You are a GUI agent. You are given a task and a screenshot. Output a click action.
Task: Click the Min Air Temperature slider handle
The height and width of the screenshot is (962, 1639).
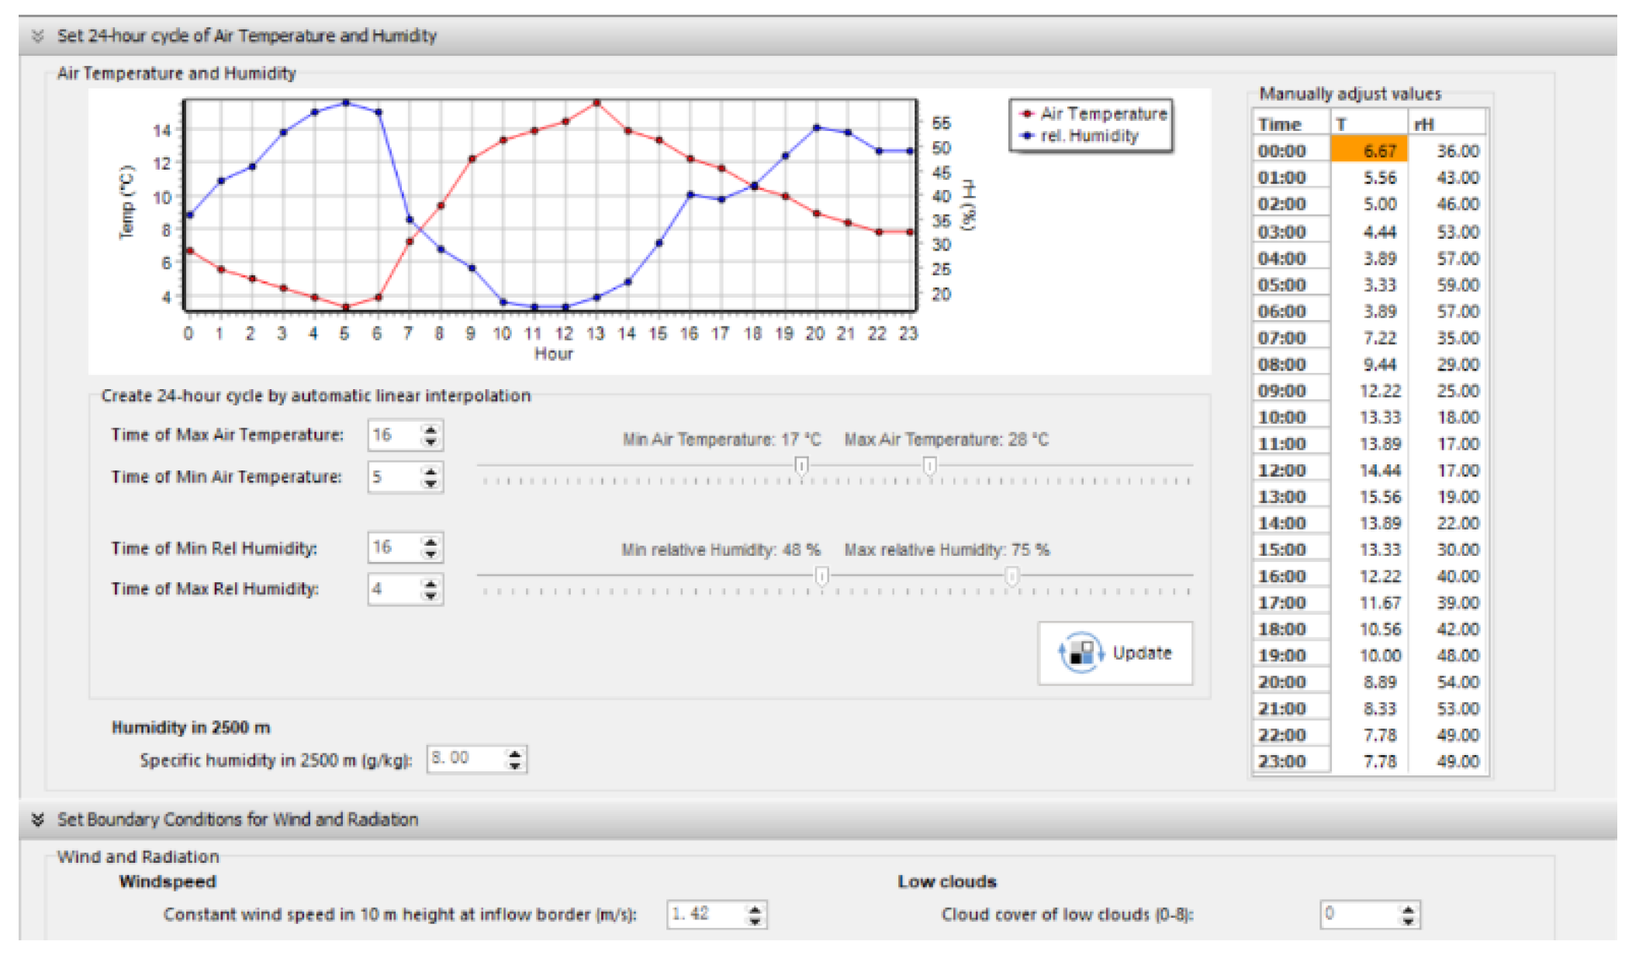801,466
